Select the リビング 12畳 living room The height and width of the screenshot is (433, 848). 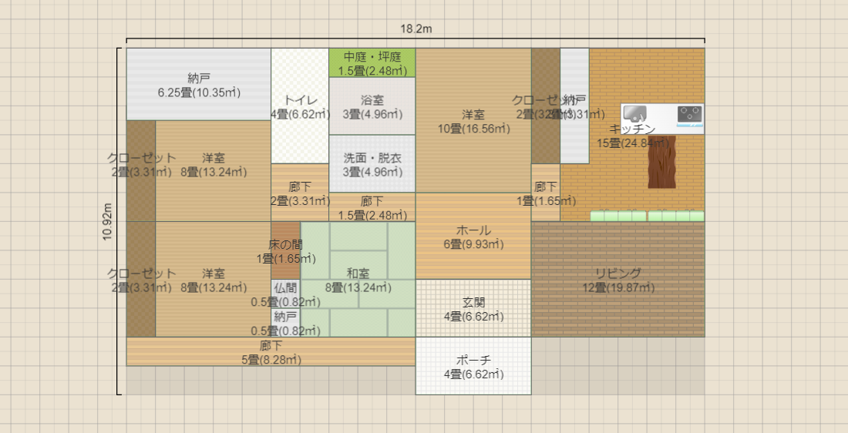618,280
